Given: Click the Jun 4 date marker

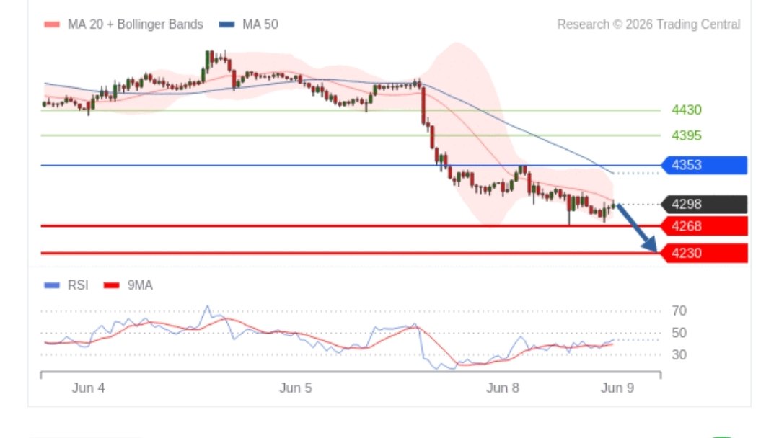Looking at the screenshot, I should pos(89,388).
